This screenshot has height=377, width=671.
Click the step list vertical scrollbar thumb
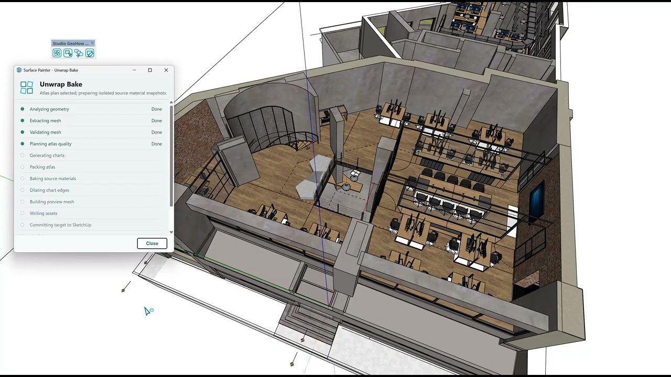click(171, 156)
